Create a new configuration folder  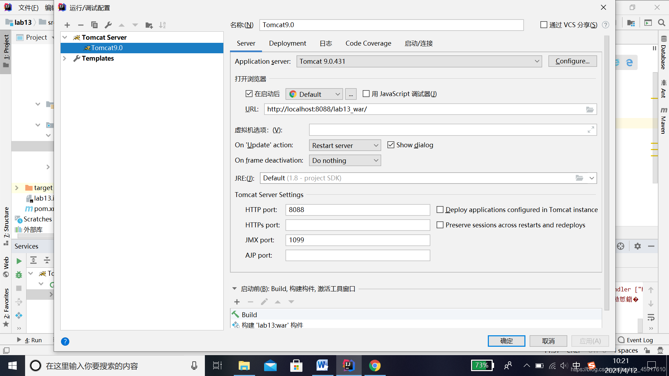(x=149, y=25)
